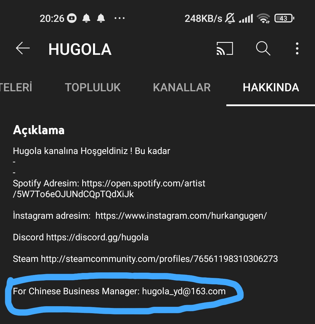Tap the battery indicator icon
This screenshot has width=315, height=324.
[x=284, y=18]
